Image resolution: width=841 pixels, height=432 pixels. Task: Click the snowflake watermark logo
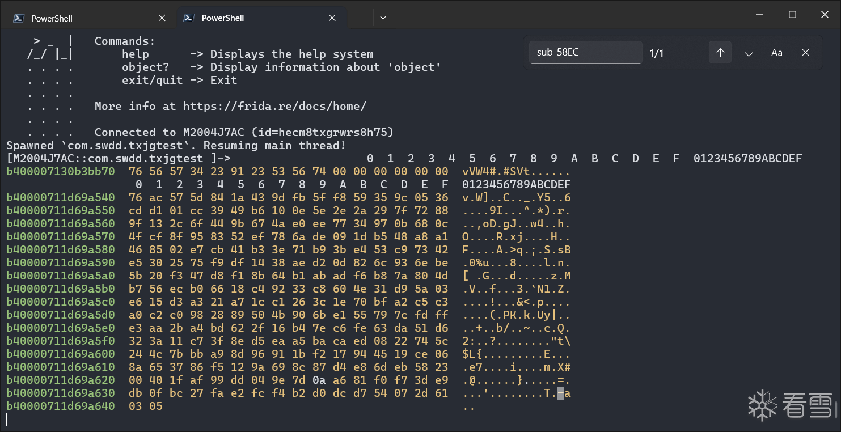762,405
